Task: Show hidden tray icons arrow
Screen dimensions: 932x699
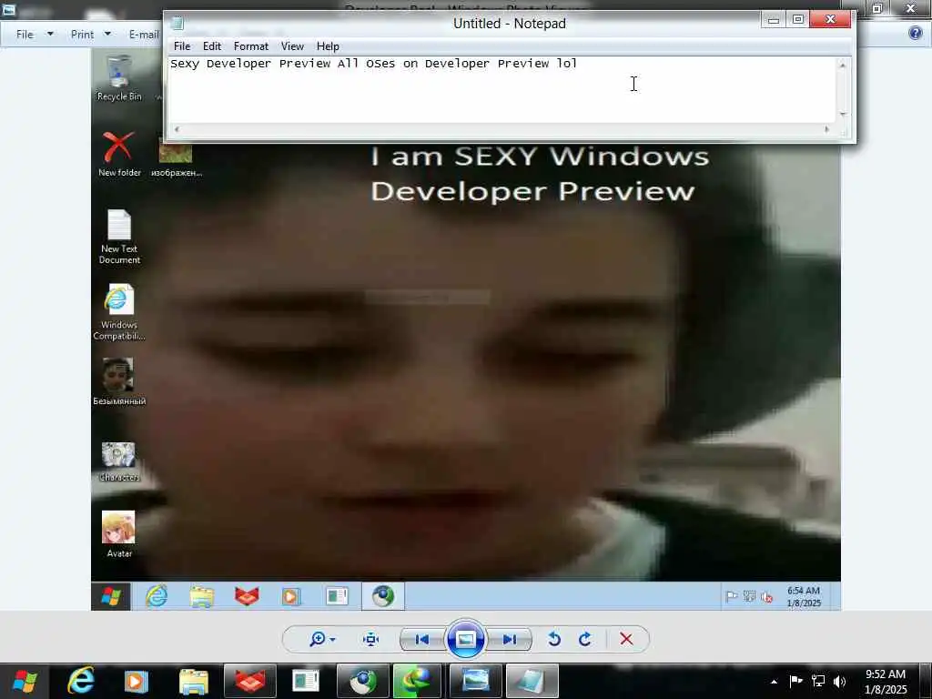Action: click(x=774, y=682)
